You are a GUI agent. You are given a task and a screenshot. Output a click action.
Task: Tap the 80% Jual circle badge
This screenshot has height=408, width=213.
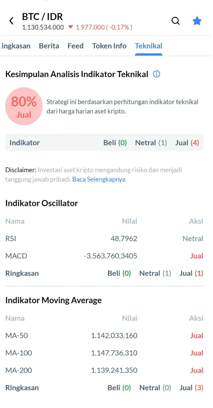point(24,106)
